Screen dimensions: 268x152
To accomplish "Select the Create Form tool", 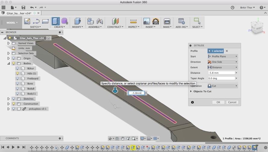I will pyautogui.click(x=65, y=21).
